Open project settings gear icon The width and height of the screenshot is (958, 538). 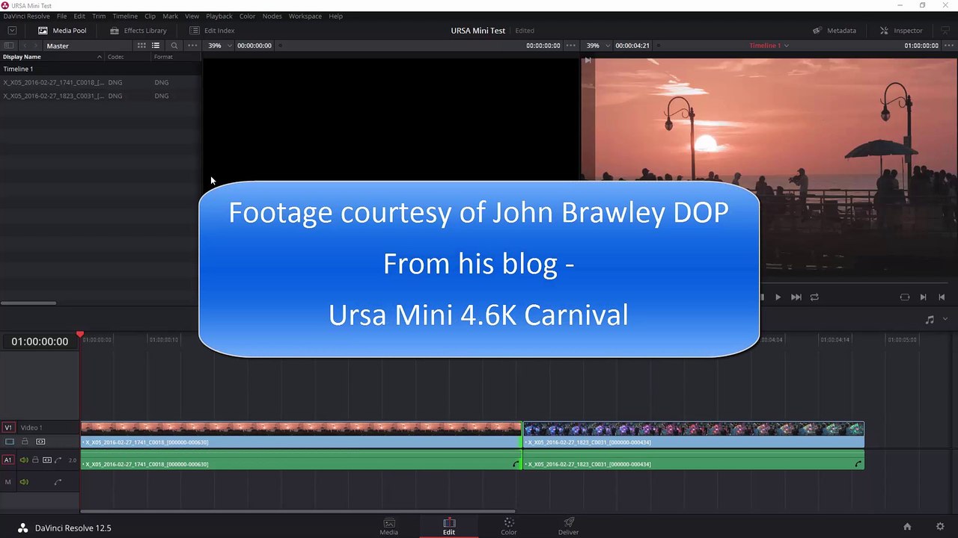click(x=940, y=527)
